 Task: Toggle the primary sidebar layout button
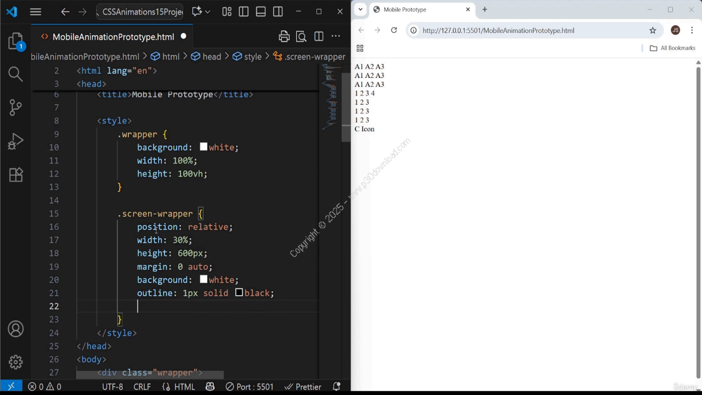point(244,12)
